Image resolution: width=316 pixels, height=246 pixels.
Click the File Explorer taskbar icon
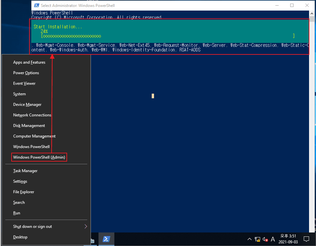click(92, 241)
